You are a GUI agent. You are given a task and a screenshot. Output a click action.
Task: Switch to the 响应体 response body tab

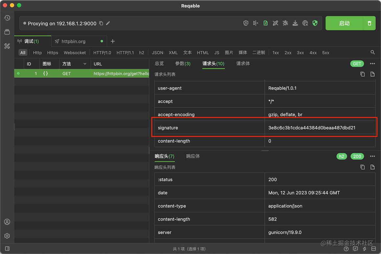193,156
